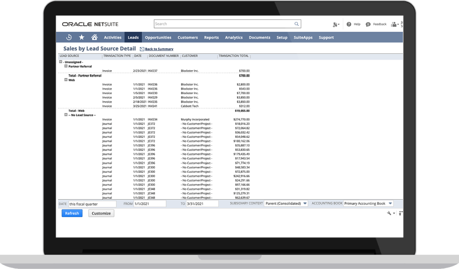The image size is (459, 269).
Task: Click the Customize button
Action: (x=101, y=213)
